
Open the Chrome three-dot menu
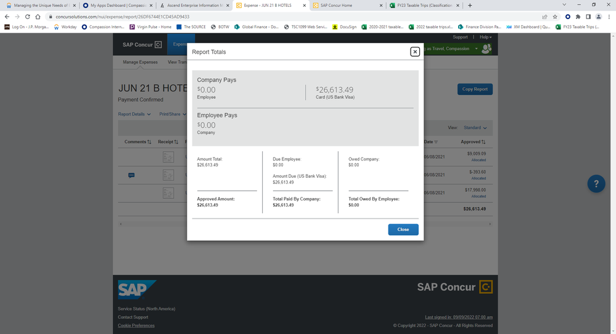[609, 17]
